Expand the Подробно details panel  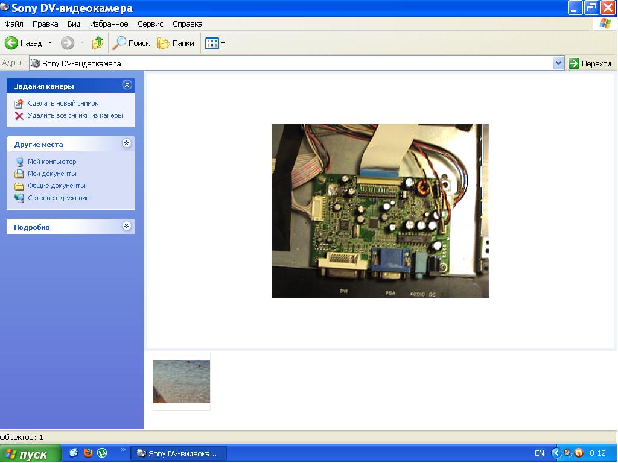pos(127,226)
